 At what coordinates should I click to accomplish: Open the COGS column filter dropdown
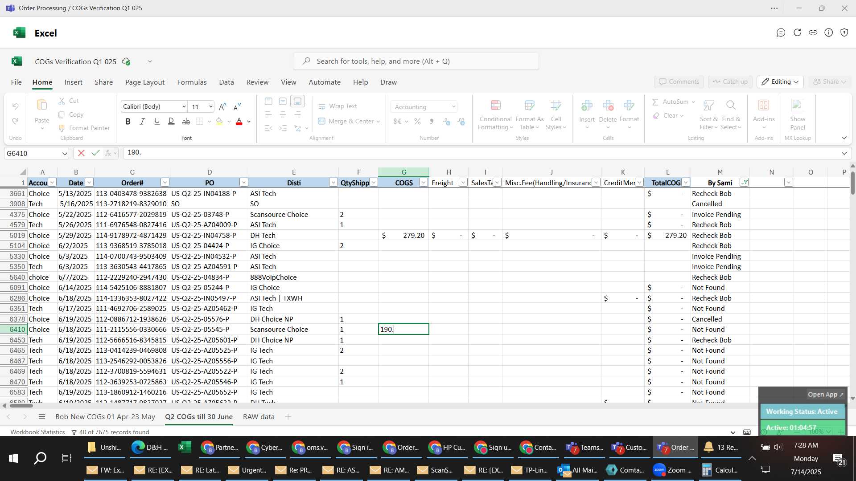click(x=424, y=183)
